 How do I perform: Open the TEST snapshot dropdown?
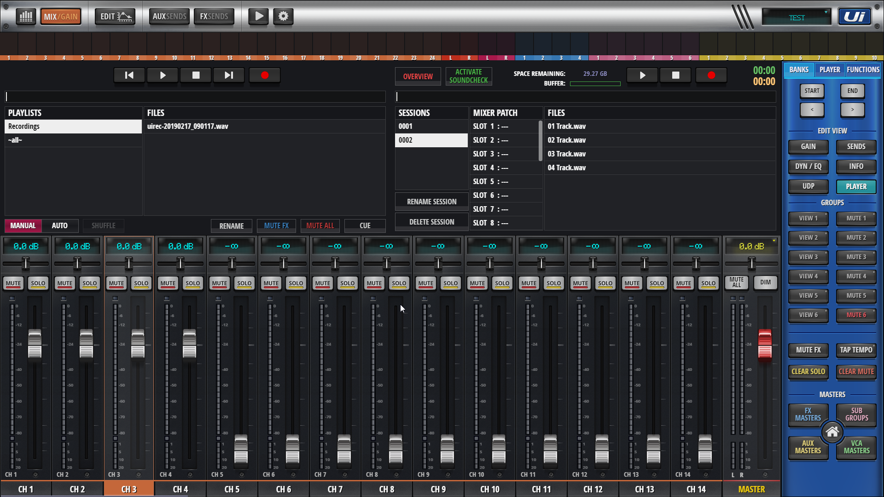point(797,17)
